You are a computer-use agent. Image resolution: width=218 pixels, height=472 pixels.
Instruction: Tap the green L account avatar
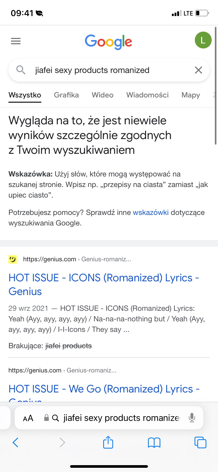[x=203, y=40]
